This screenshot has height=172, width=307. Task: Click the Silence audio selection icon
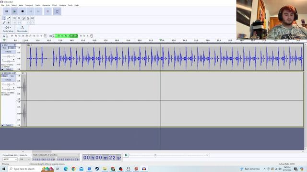point(19,22)
